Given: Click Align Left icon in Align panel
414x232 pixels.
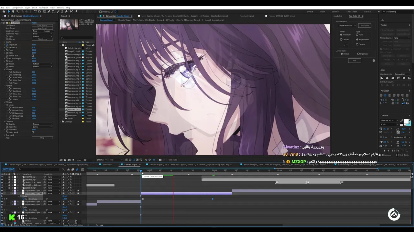Looking at the screenshot, I should point(382,78).
